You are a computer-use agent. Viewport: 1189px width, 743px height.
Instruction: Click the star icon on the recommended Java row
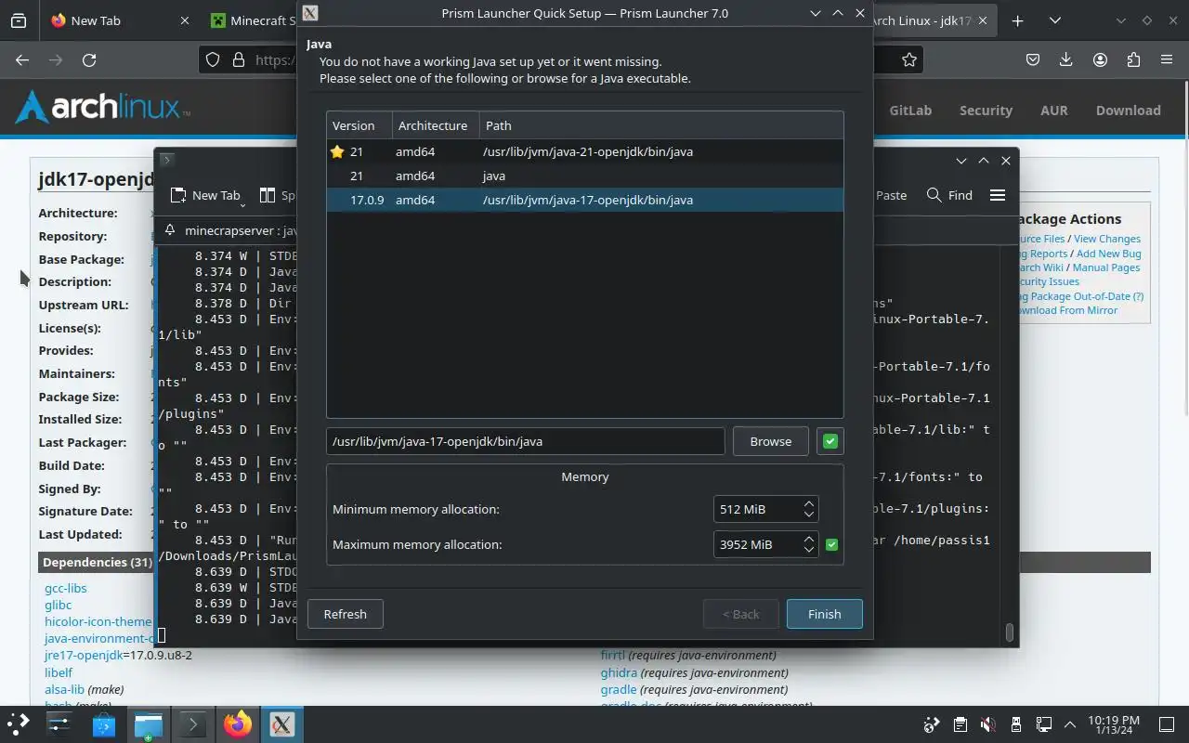(337, 151)
